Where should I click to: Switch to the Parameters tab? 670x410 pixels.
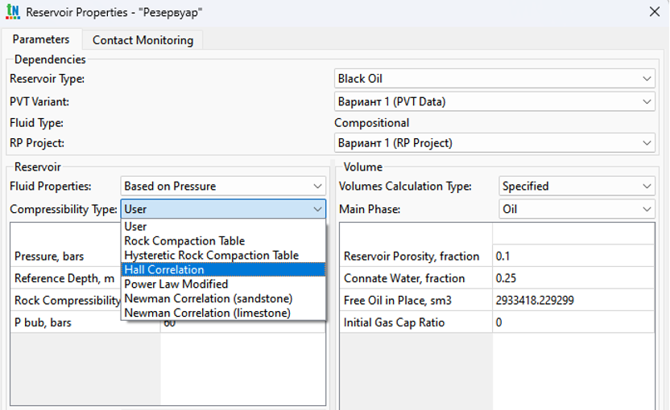pos(41,39)
